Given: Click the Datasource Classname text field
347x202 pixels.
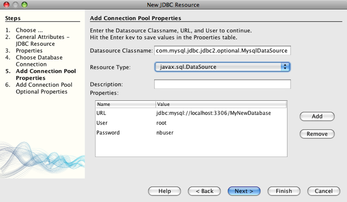Looking at the screenshot, I should pos(222,50).
